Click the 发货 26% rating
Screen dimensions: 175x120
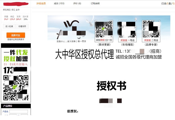pyautogui.click(x=18, y=18)
